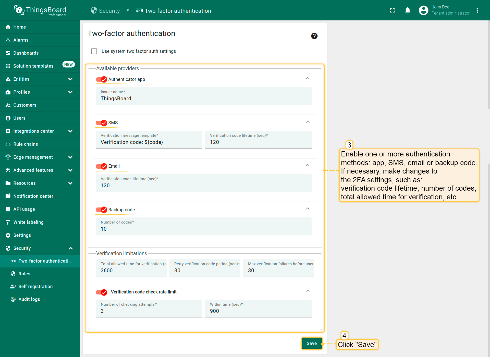Click the ThingsBoard logo
This screenshot has width=490, height=357.
coord(40,10)
